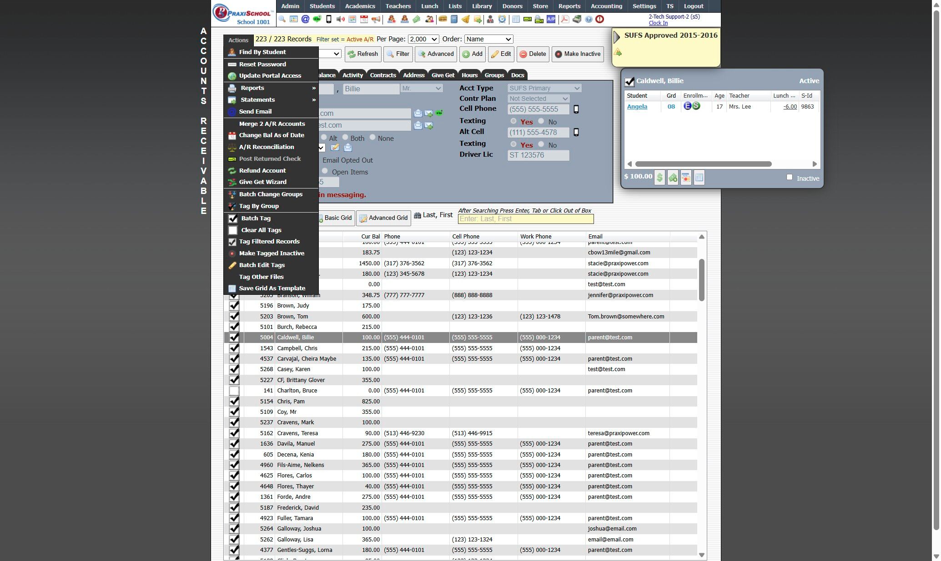Open the Angela student link
The height and width of the screenshot is (561, 941).
click(x=637, y=107)
